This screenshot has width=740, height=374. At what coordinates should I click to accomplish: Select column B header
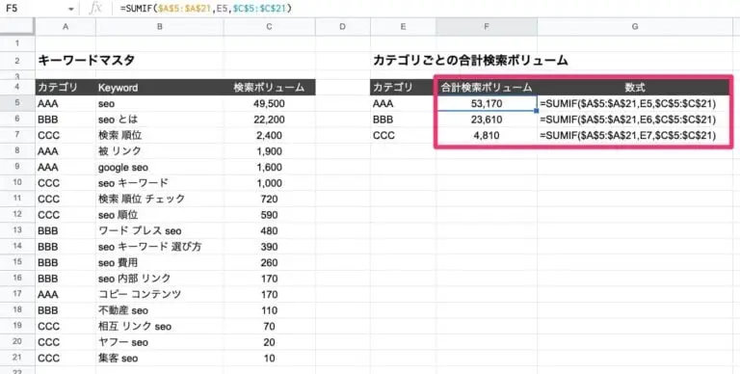click(160, 27)
